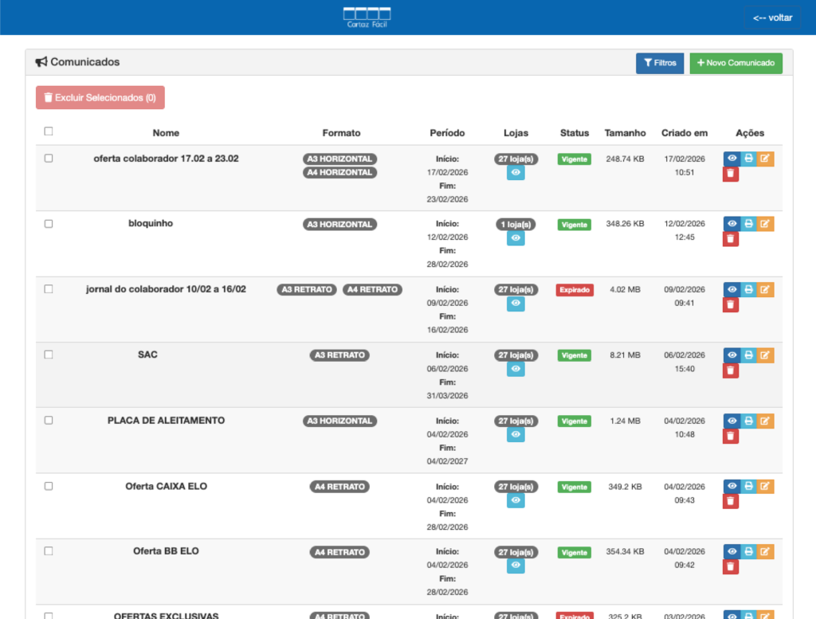The height and width of the screenshot is (619, 816).
Task: Check the box for bloquinho row
Action: point(49,224)
